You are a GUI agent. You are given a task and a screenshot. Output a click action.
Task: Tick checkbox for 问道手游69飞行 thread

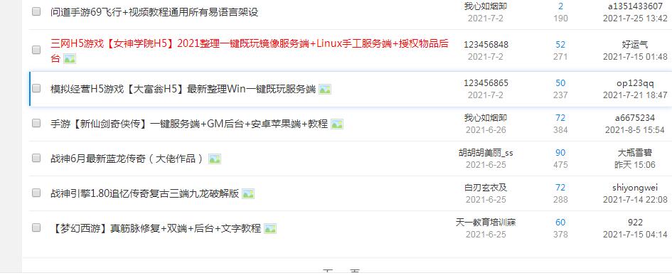pyautogui.click(x=36, y=11)
